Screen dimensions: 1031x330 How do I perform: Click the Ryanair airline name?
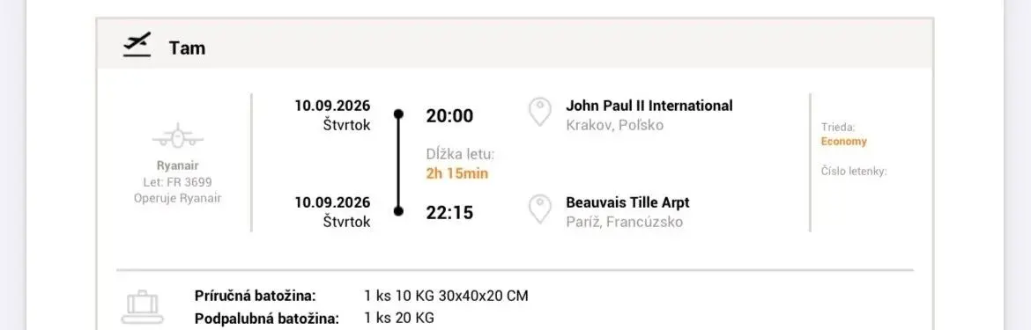177,166
